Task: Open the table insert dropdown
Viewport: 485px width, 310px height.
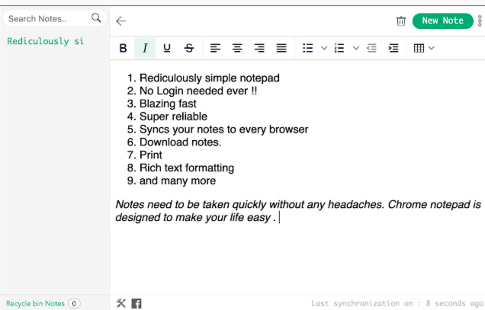Action: (424, 48)
